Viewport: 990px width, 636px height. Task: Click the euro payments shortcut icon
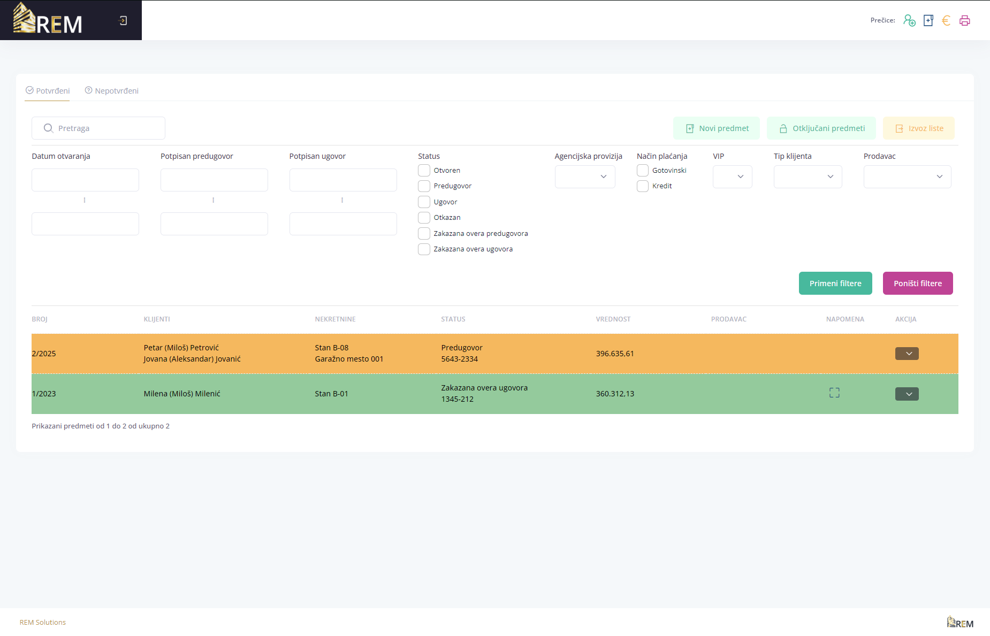[x=946, y=20]
